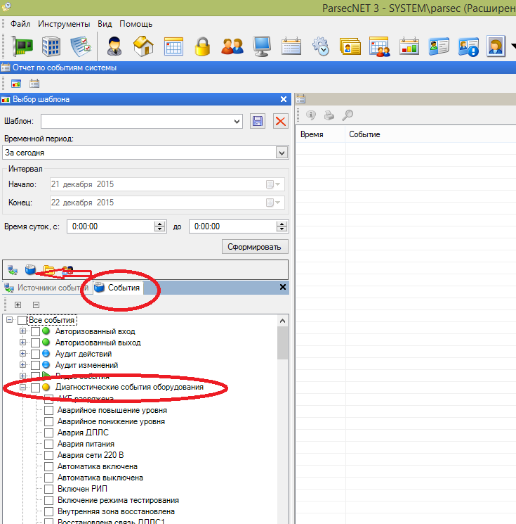Screen dimensions: 516x524
Task: Check Аудит изменений checkbox
Action: 35,365
